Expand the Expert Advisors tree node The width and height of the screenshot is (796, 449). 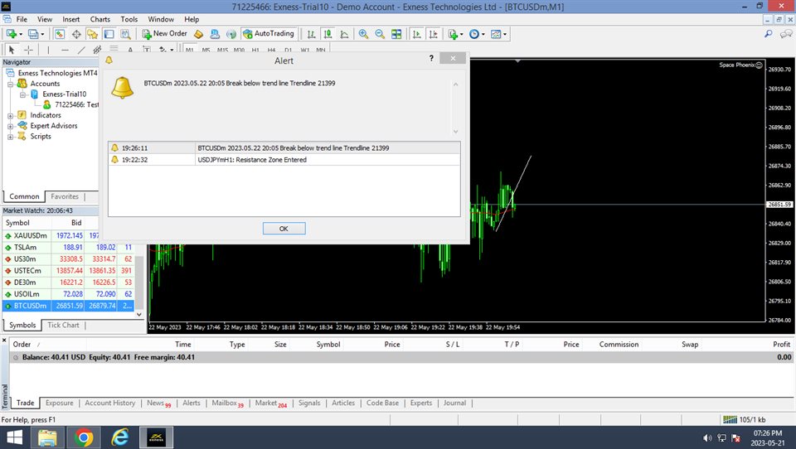click(x=10, y=126)
